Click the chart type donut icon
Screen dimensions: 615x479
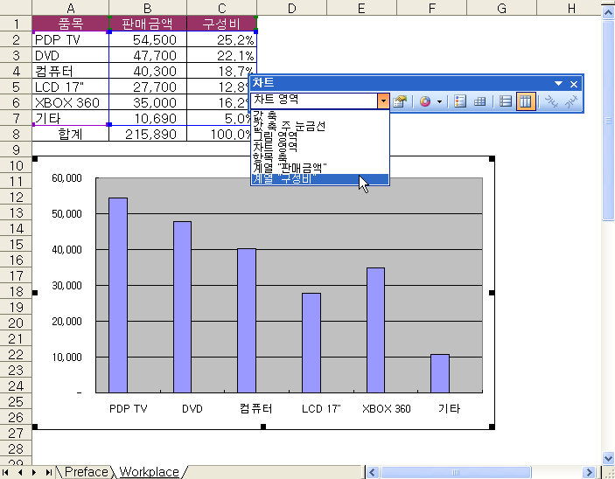pyautogui.click(x=425, y=102)
